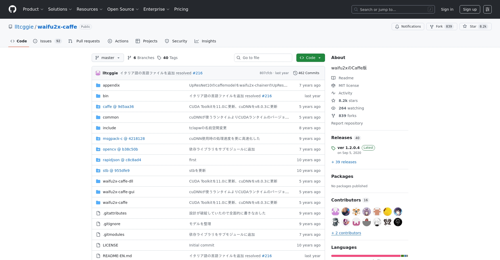This screenshot has height=260, width=500.
Task: Click the forks icon in About
Action: pyautogui.click(x=333, y=116)
